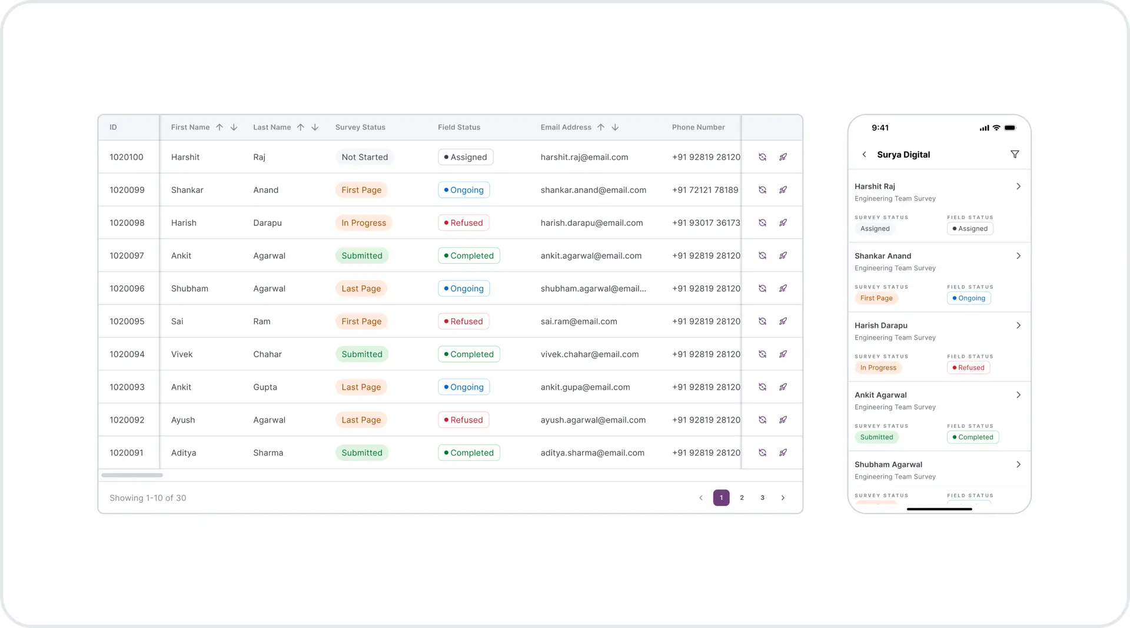The image size is (1130, 628).
Task: Click the sync icon in Shankar Anand row
Action: pyautogui.click(x=762, y=190)
